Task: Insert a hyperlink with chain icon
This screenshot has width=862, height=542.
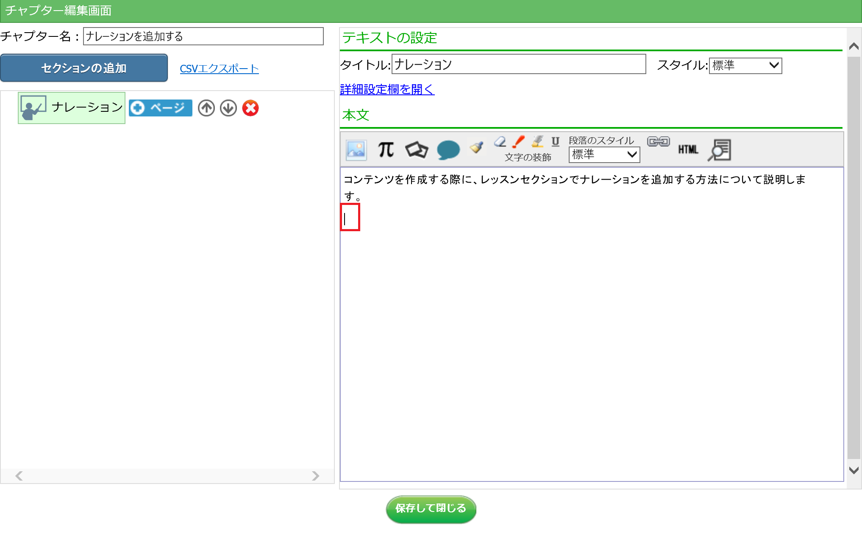Action: click(658, 141)
